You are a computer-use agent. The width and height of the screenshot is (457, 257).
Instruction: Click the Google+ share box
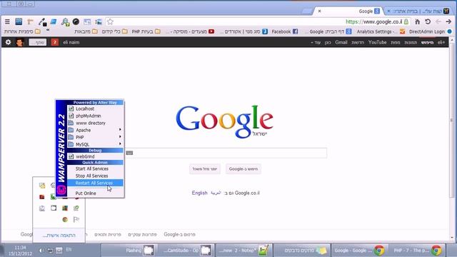pos(38,42)
